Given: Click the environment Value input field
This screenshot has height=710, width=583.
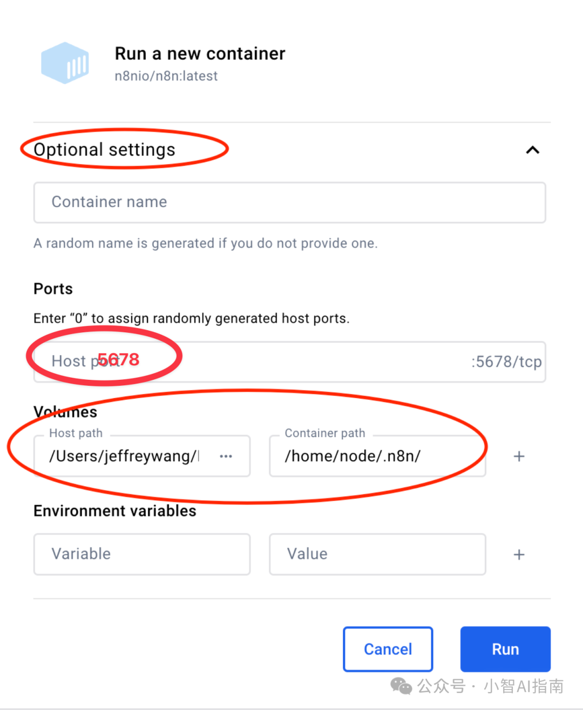Looking at the screenshot, I should (377, 554).
